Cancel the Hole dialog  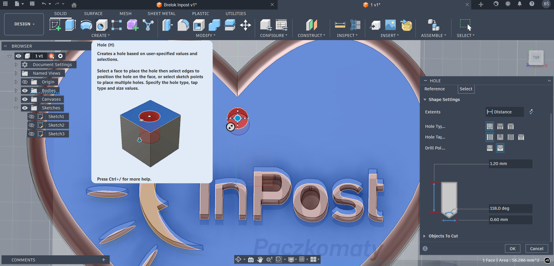point(536,249)
